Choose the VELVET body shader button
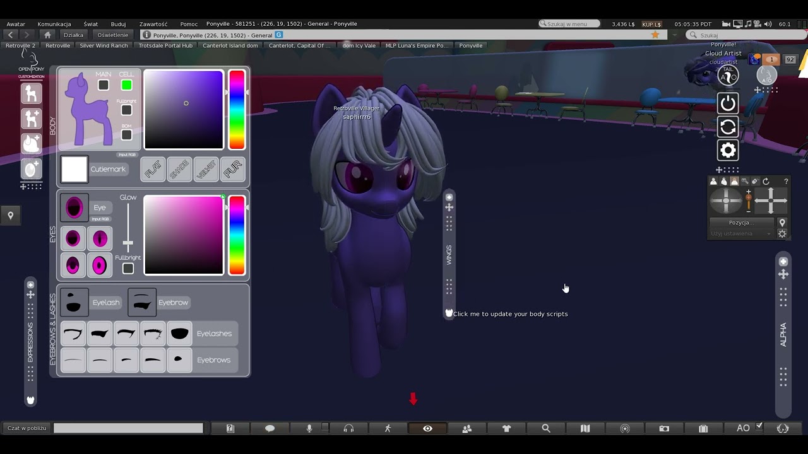This screenshot has width=808, height=454. pyautogui.click(x=206, y=169)
